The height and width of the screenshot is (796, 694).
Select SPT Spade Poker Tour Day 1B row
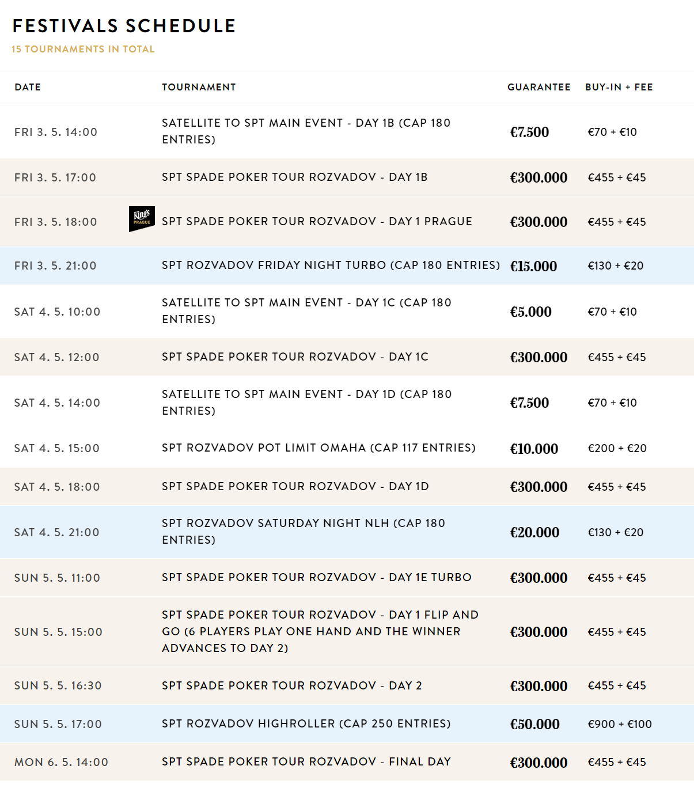tap(294, 177)
